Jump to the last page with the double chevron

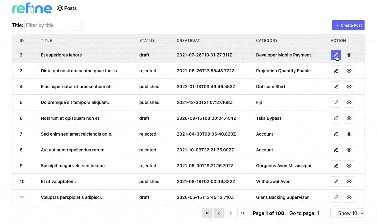click(x=243, y=213)
